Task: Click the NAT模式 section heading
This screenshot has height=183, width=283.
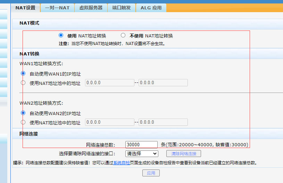Action: click(30, 23)
